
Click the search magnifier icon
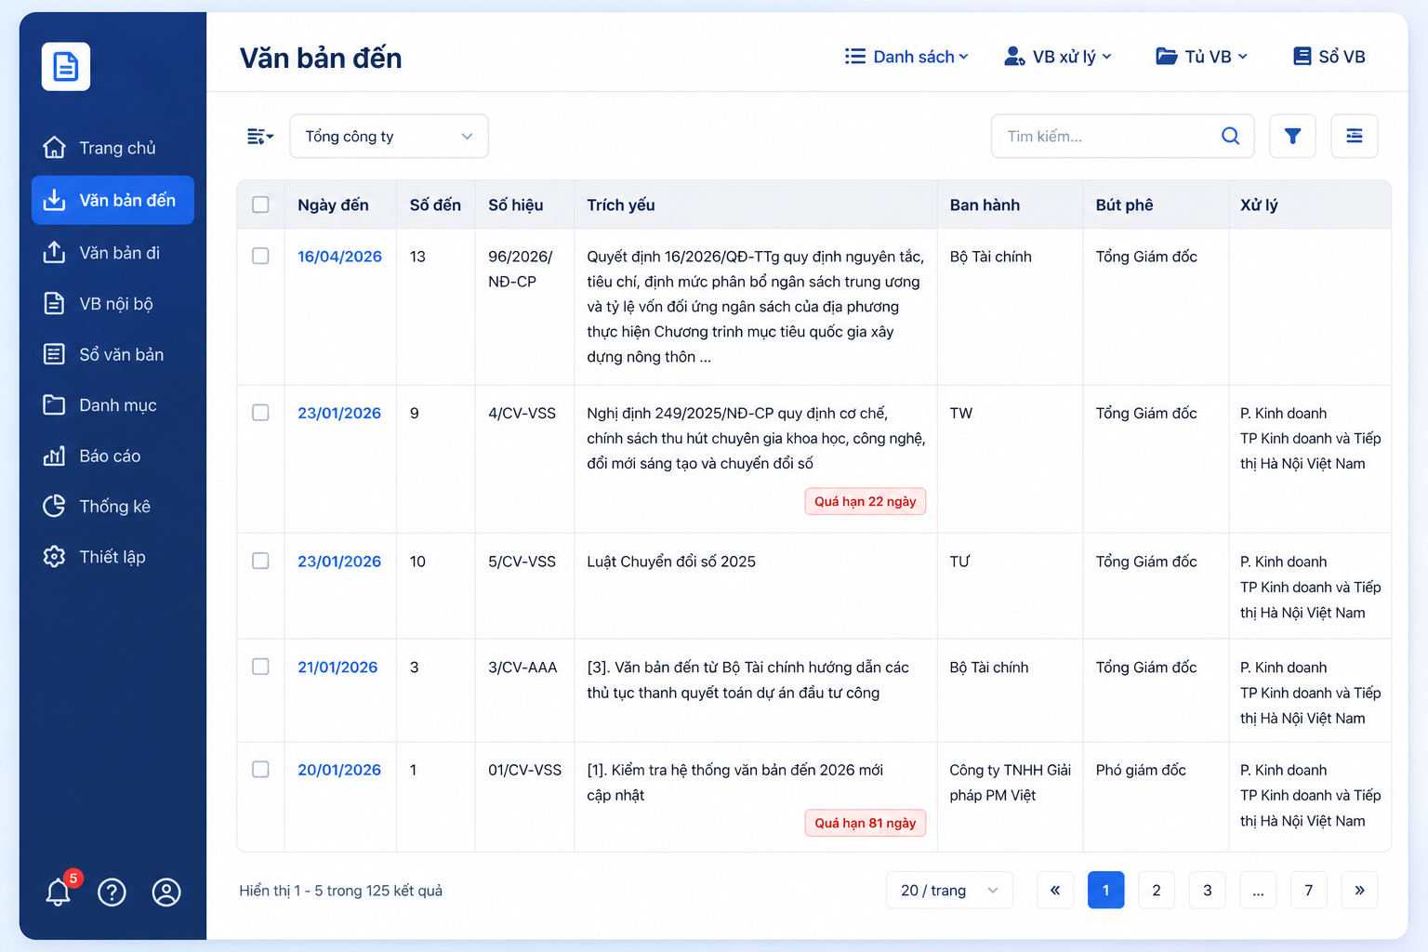point(1230,137)
